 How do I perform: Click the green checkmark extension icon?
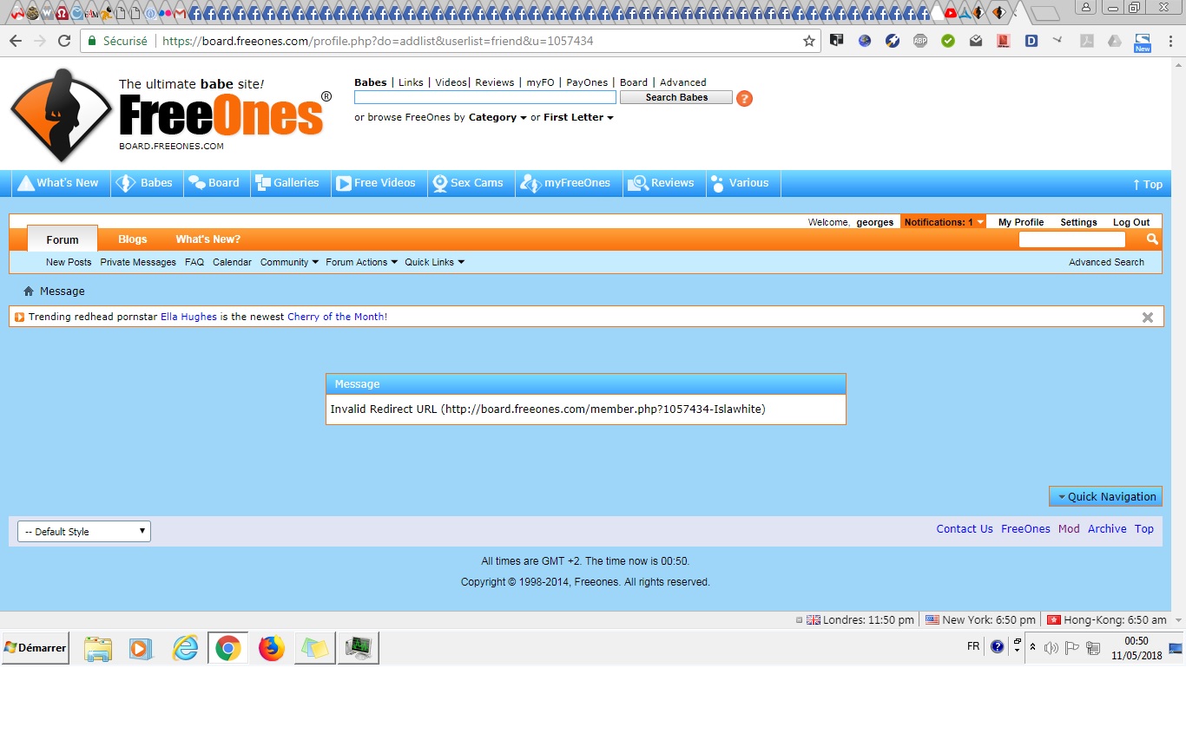[x=948, y=41]
